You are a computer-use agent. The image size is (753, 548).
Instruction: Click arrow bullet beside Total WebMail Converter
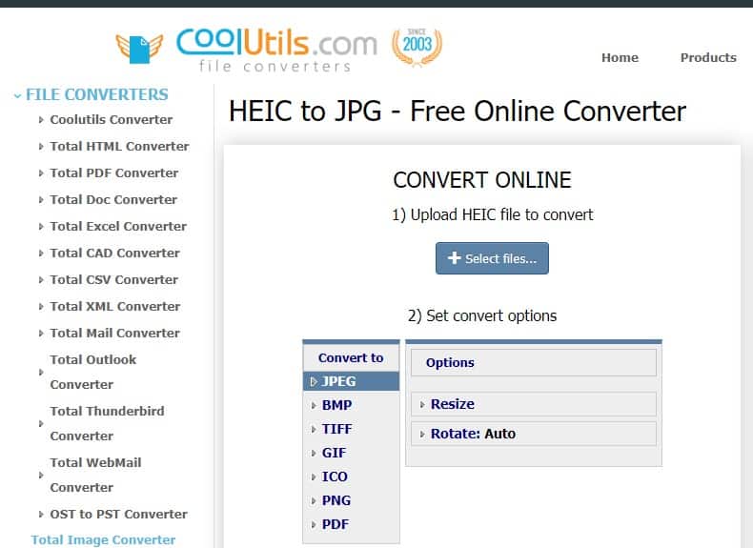41,475
